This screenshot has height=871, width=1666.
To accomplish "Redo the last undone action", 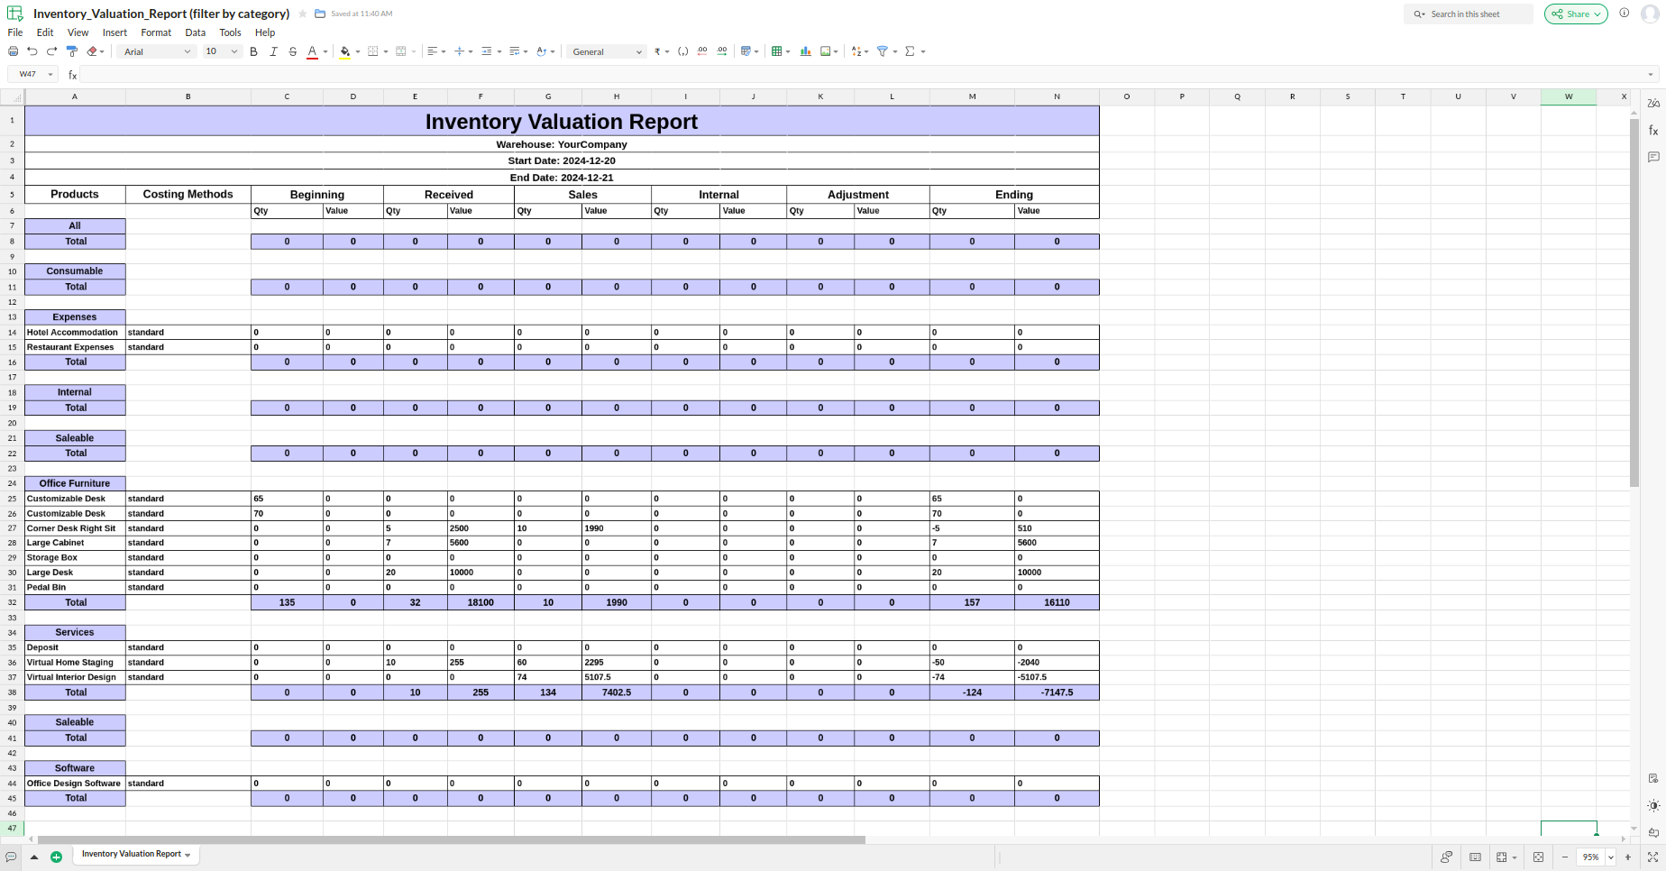I will click(x=51, y=51).
